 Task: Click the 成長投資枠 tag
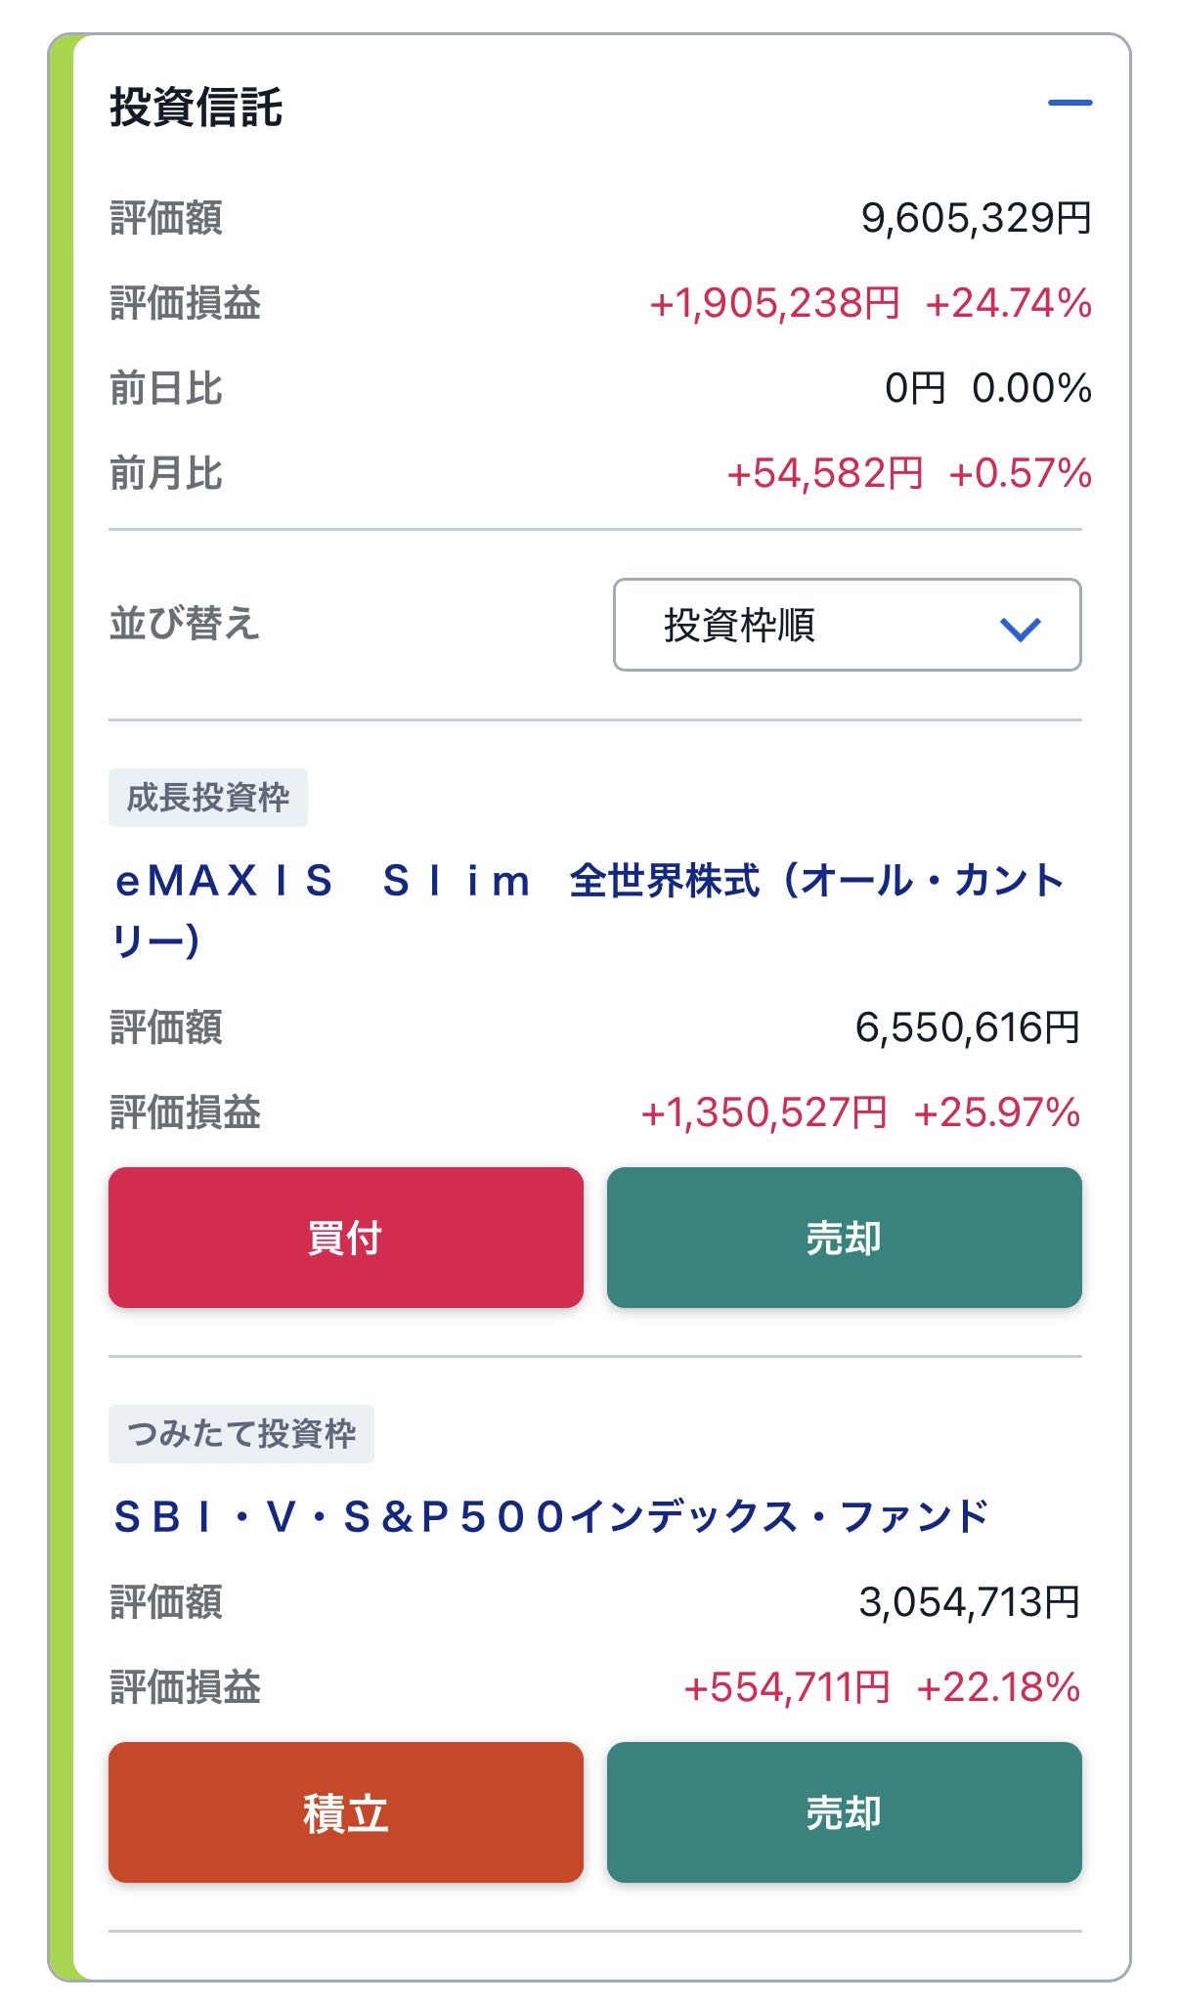pyautogui.click(x=208, y=798)
